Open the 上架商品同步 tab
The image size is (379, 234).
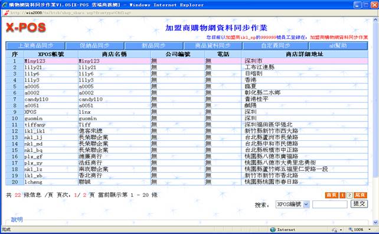click(x=35, y=45)
